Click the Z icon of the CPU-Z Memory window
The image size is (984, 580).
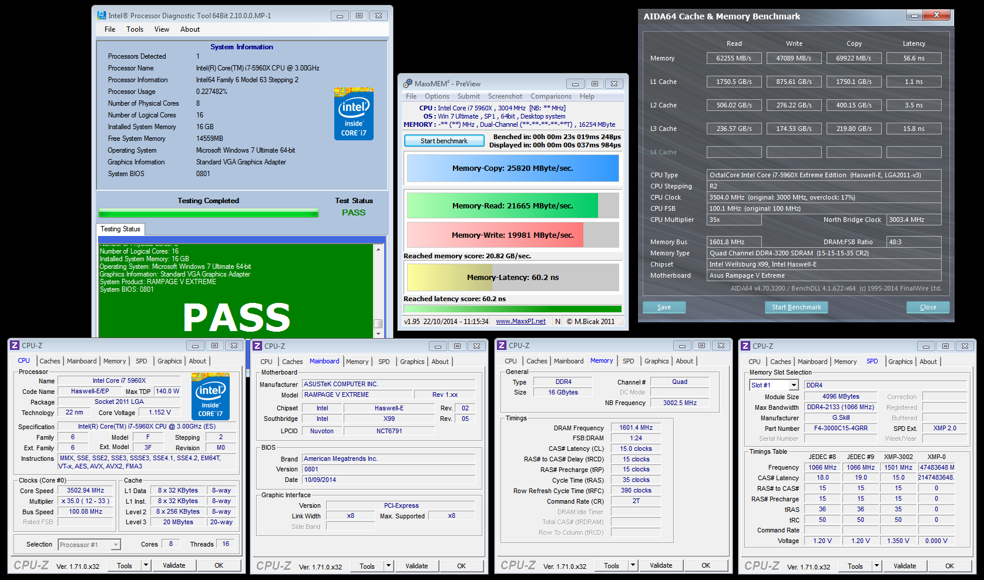click(x=502, y=345)
